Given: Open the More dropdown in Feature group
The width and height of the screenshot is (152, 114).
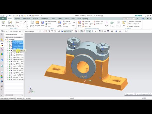Looking at the screenshot, I should coord(74,24).
